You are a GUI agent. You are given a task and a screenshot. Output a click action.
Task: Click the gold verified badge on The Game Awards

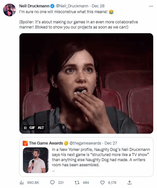pos(66,143)
